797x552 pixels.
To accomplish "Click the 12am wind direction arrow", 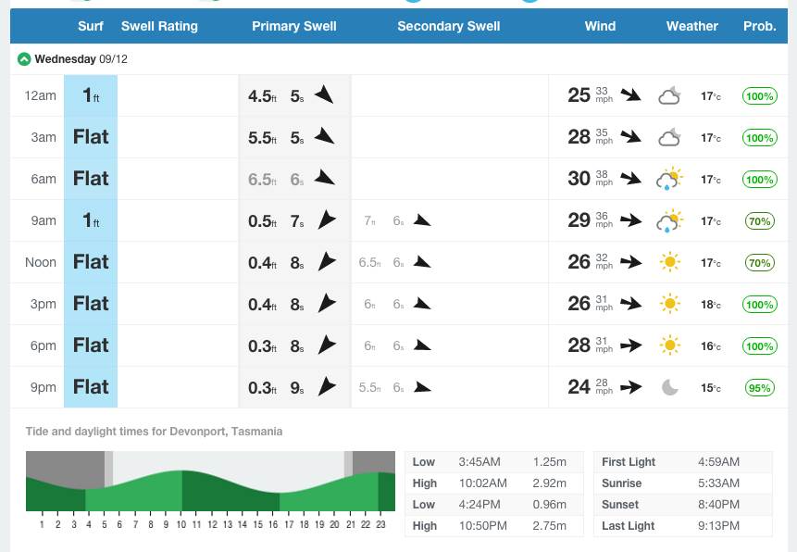I will tap(630, 95).
